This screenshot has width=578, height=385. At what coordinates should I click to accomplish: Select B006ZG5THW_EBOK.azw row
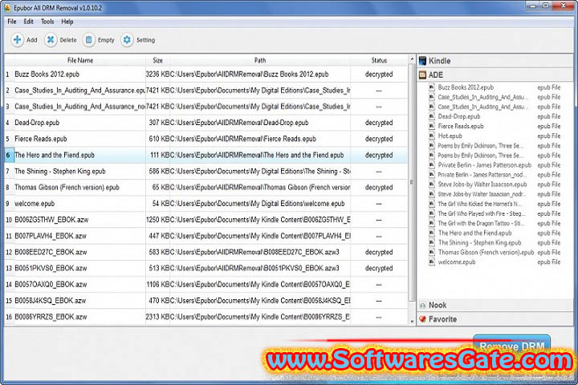click(206, 220)
